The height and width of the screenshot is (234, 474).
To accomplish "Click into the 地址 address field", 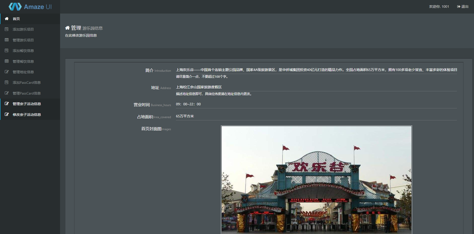I will tap(316, 87).
